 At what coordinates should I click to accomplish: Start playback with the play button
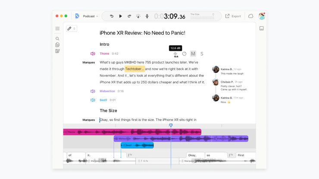pos(120,16)
